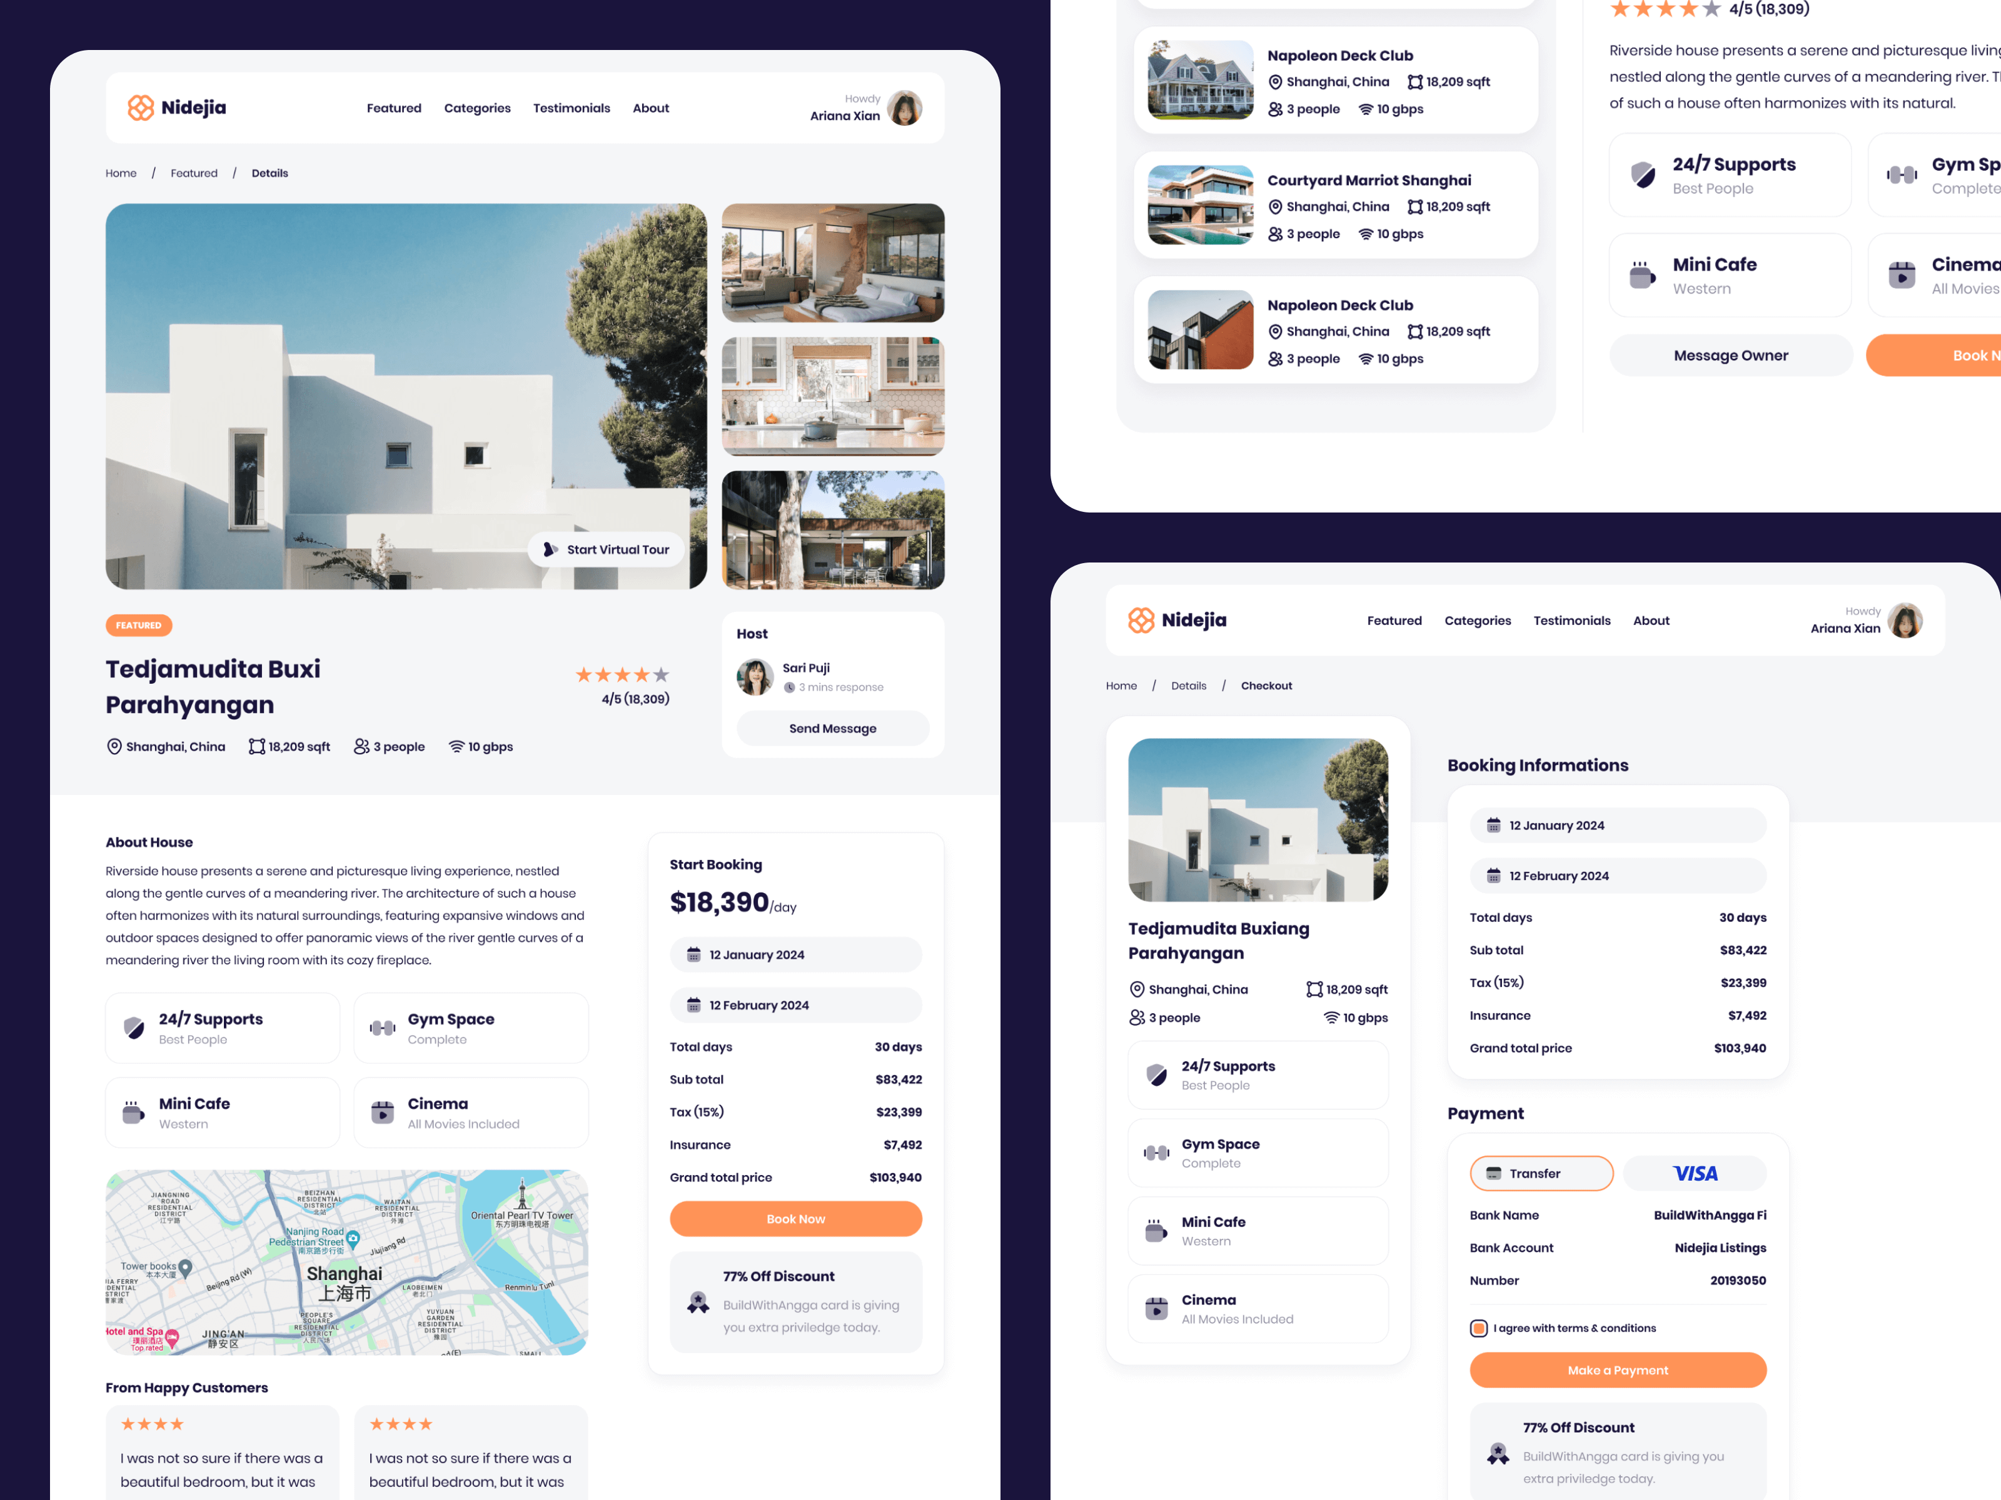This screenshot has width=2001, height=1500.
Task: Click calendar icon in 12 February 2024 Start Booking field
Action: click(694, 1006)
